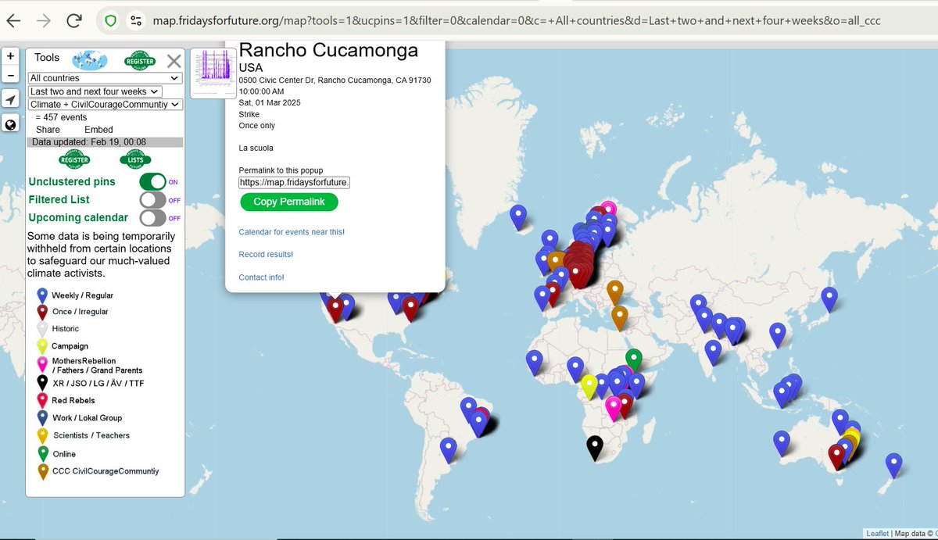Image resolution: width=938 pixels, height=540 pixels.
Task: Click the blue pin in western Australia
Action: tap(782, 442)
